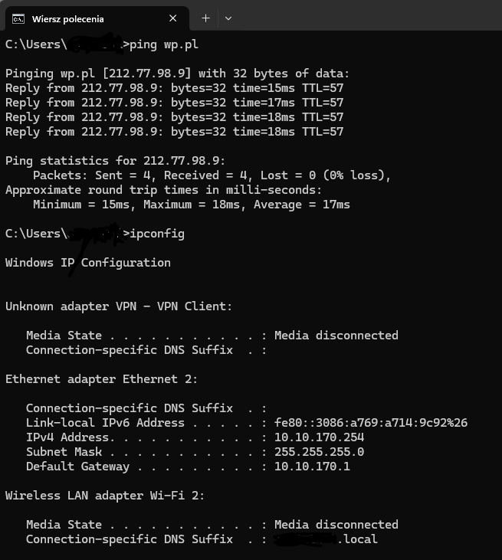This screenshot has height=560, width=502.
Task: Click the Command Prompt icon in the tab
Action: coord(18,19)
